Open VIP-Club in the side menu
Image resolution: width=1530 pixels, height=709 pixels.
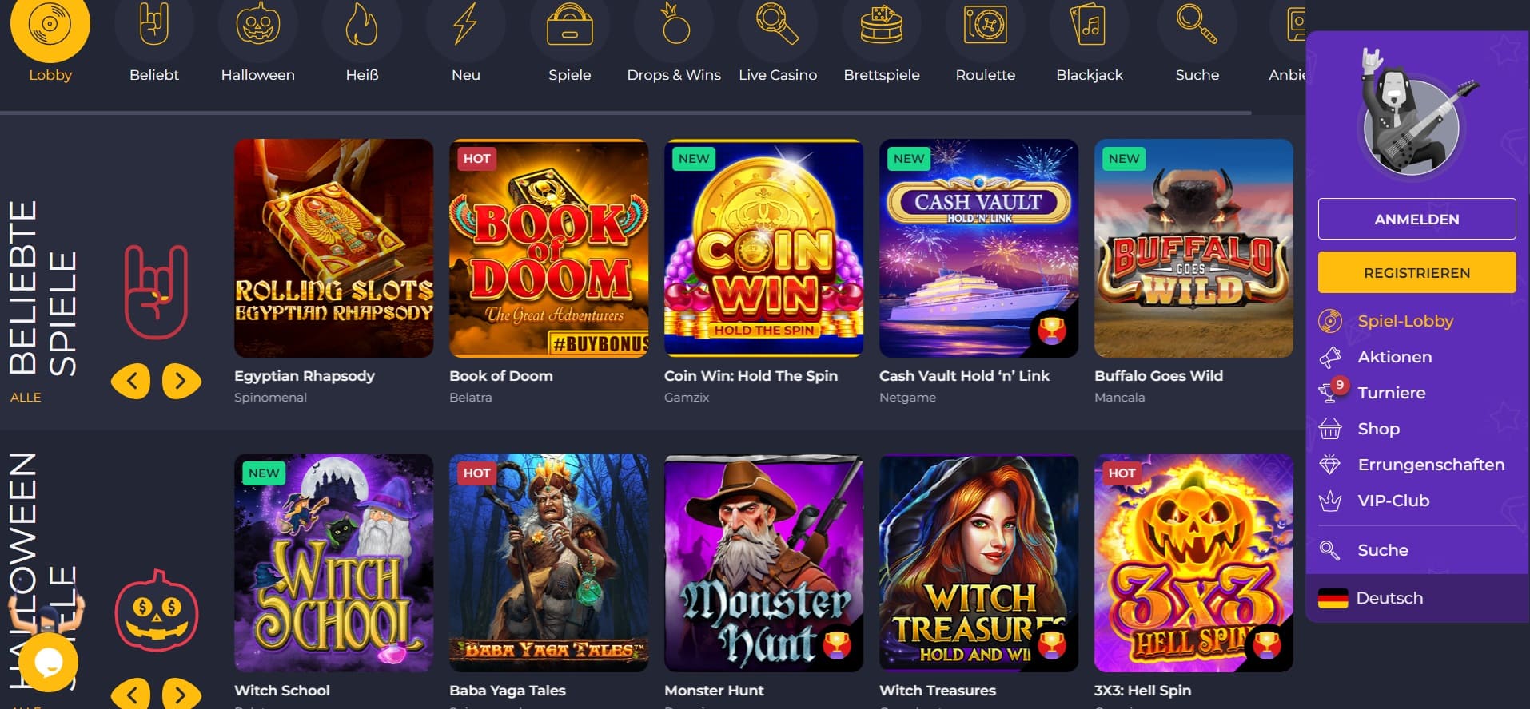pos(1393,501)
